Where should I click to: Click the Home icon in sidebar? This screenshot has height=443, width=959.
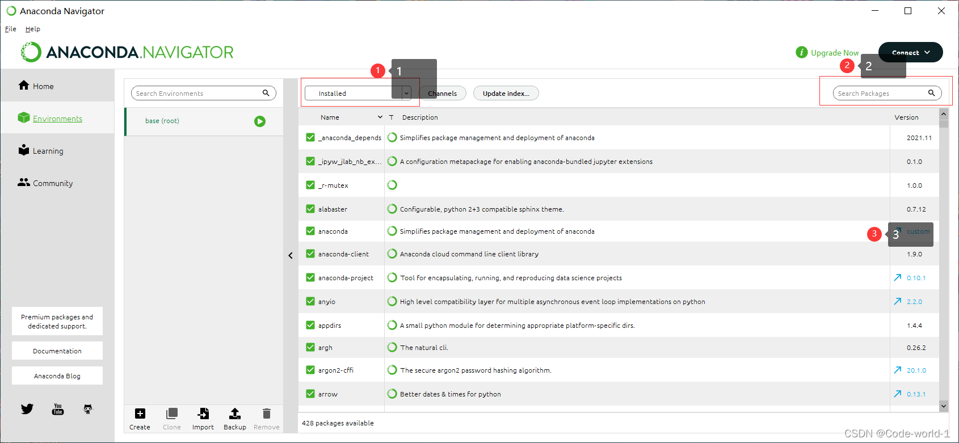(24, 85)
